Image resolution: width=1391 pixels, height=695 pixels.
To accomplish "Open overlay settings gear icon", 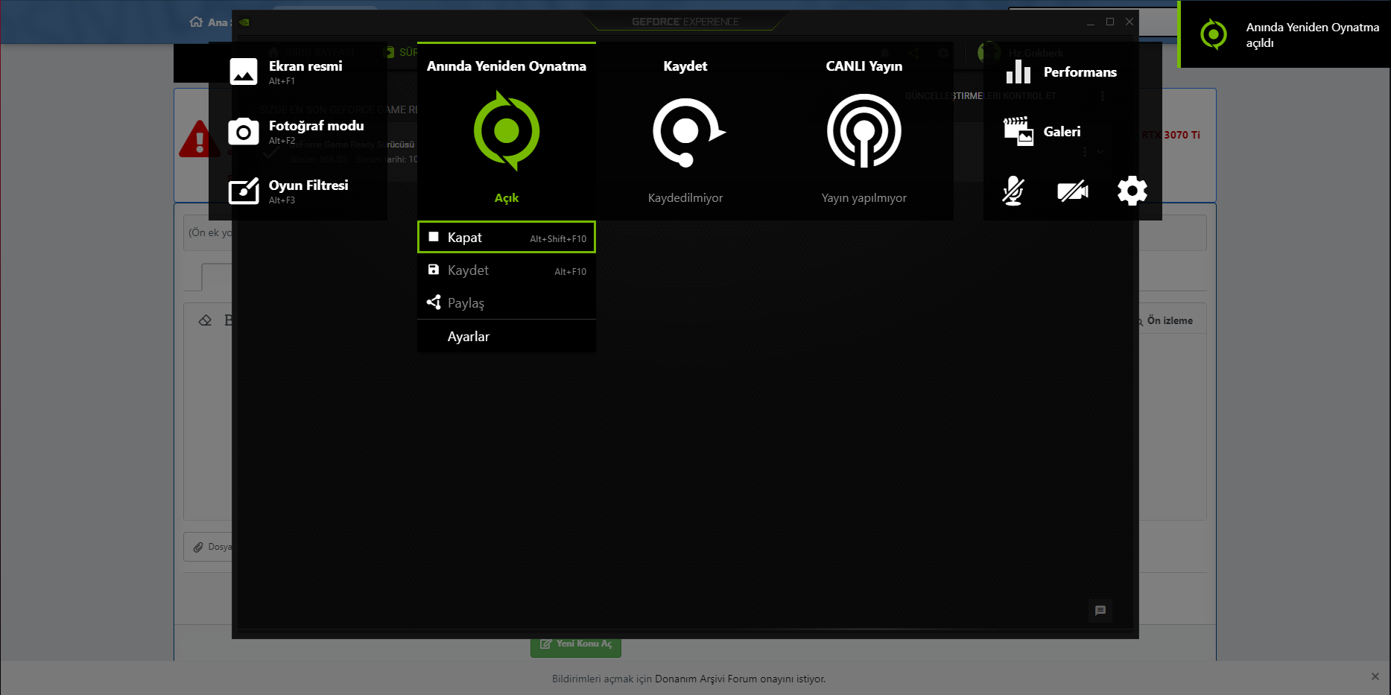I will click(x=1132, y=191).
